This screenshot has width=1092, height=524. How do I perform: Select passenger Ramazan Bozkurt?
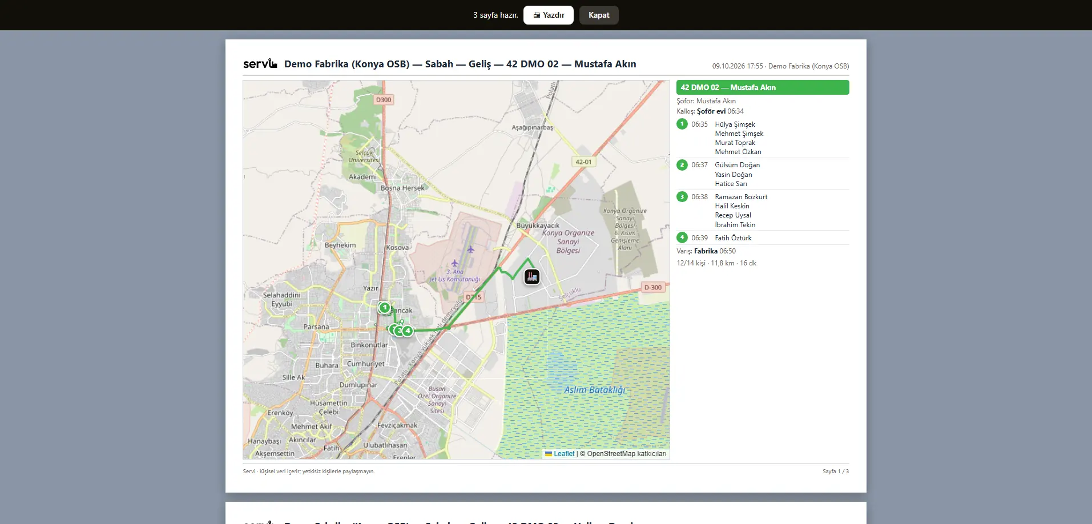(x=741, y=197)
